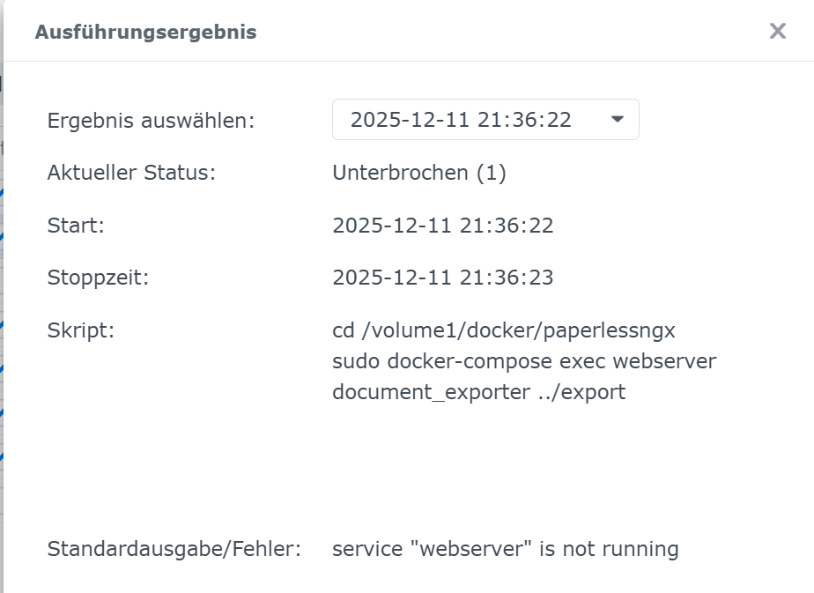Click the selected date 2025-12-11 21:36:22 in combo box
The width and height of the screenshot is (814, 593).
[461, 120]
